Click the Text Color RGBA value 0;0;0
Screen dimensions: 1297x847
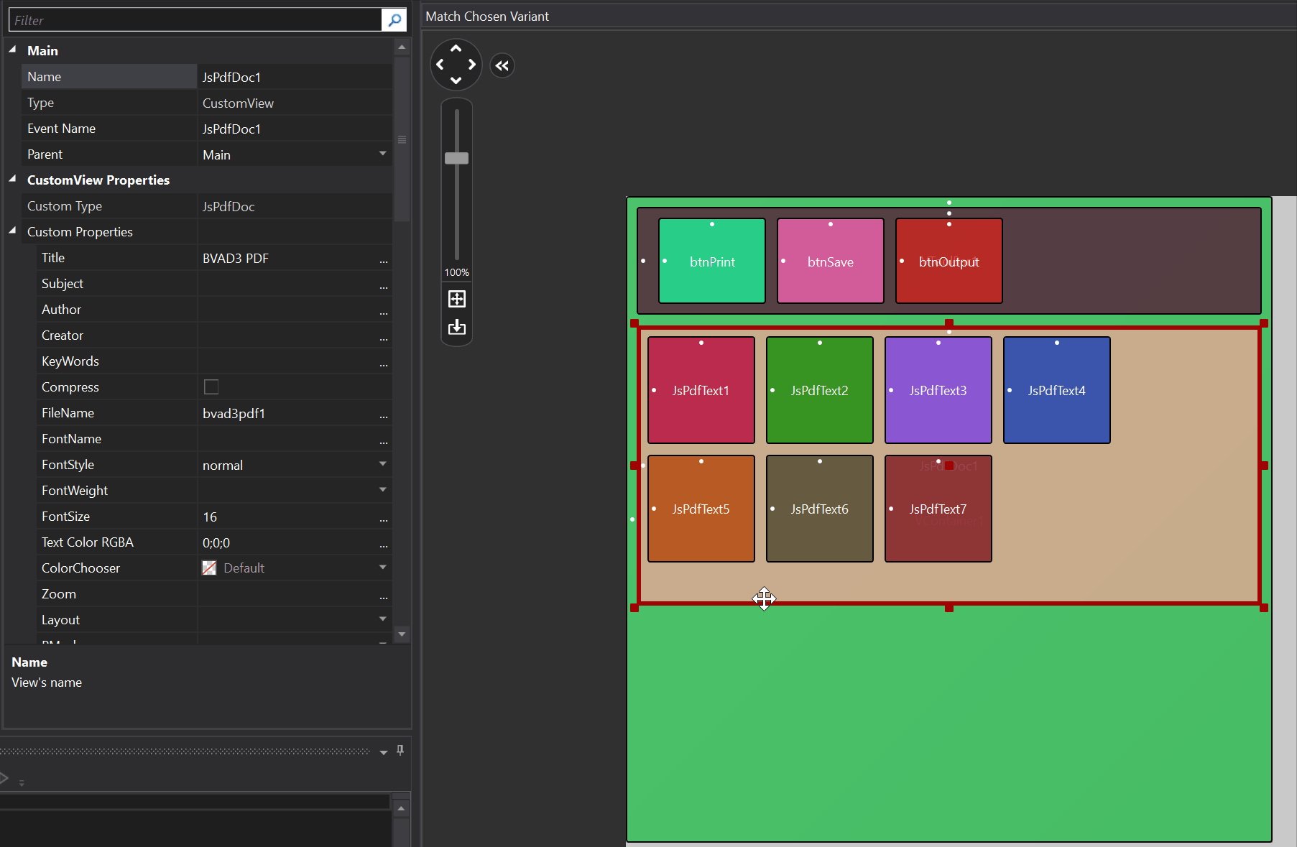click(x=216, y=543)
